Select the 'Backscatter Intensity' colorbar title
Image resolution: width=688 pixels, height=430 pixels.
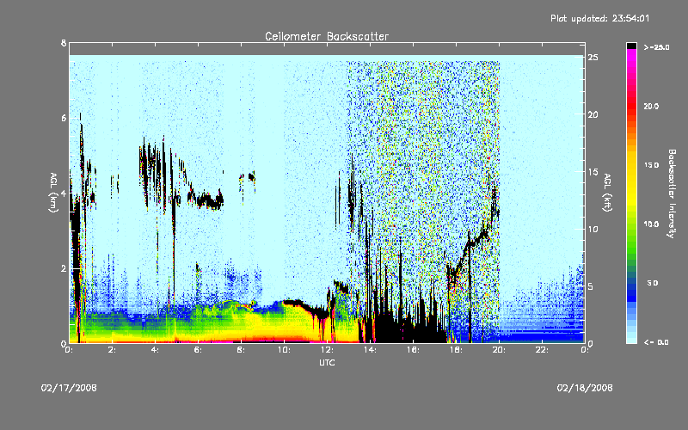coord(672,193)
